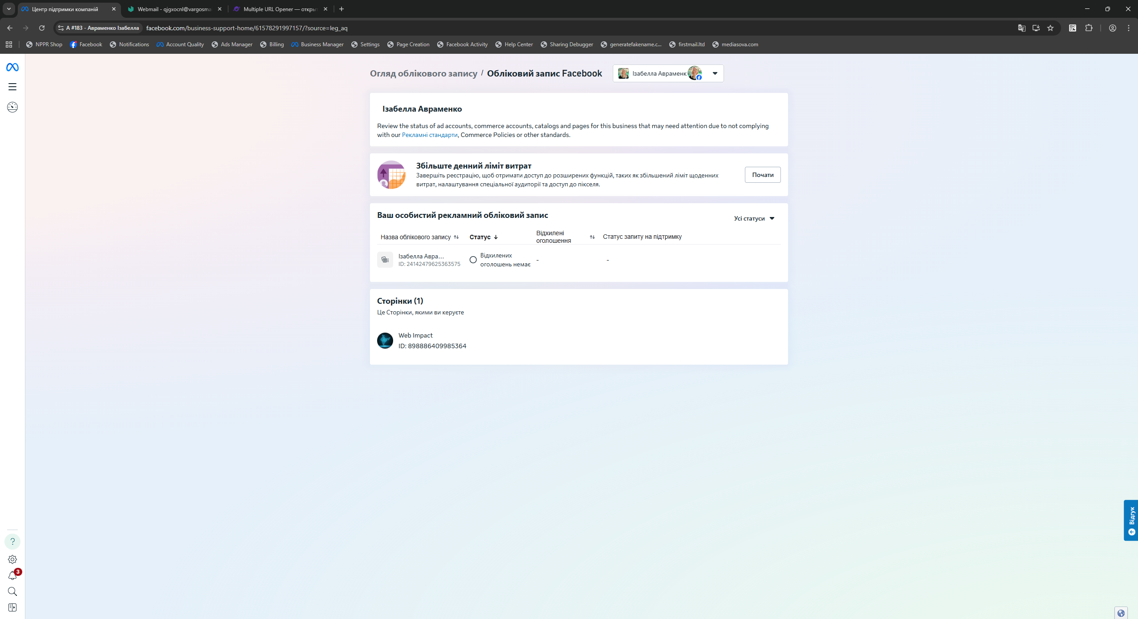Click the Почати button
Screen dimensions: 1138x619
click(x=762, y=175)
